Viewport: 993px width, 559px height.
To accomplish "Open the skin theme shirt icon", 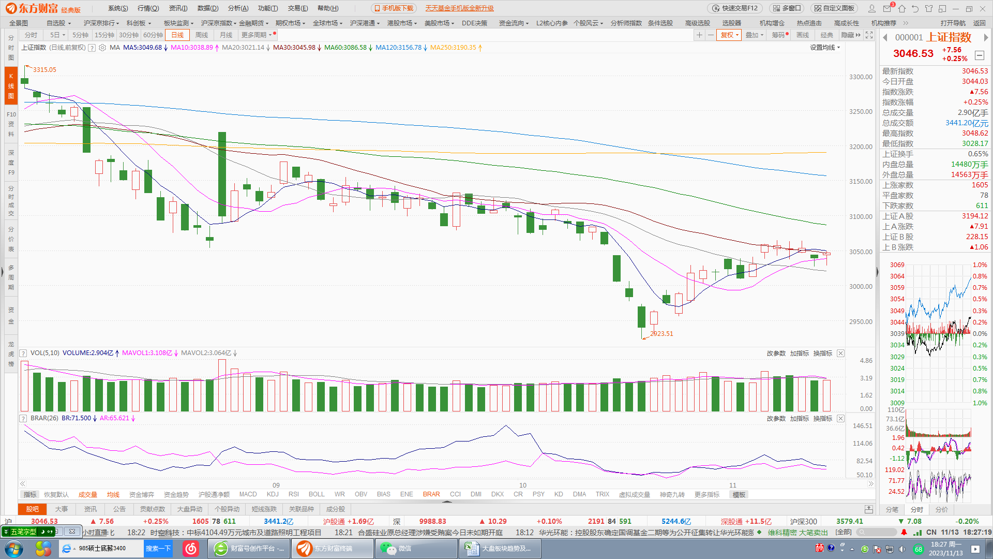I will [x=929, y=8].
